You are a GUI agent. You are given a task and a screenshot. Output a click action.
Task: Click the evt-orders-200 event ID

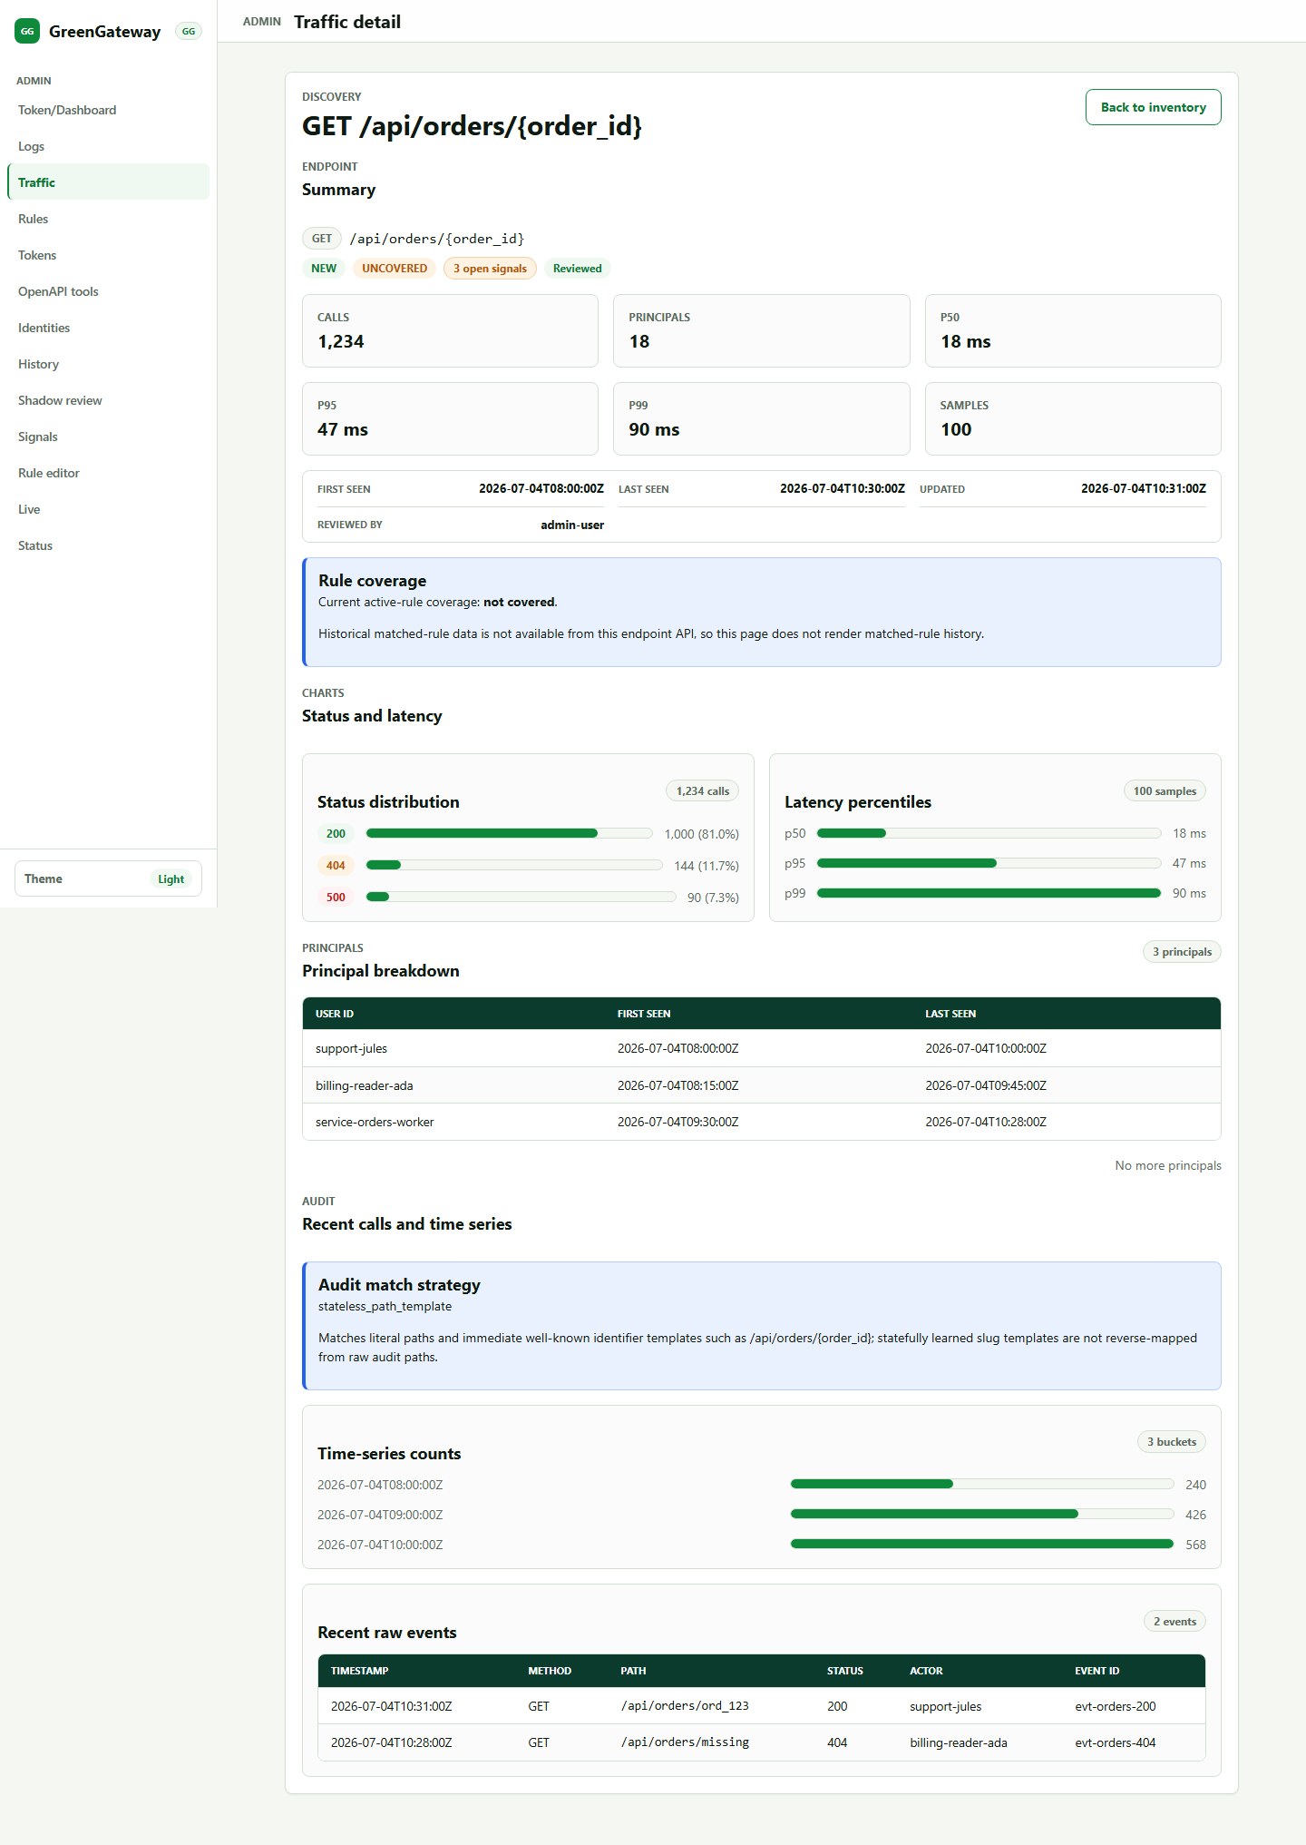pyautogui.click(x=1116, y=1706)
